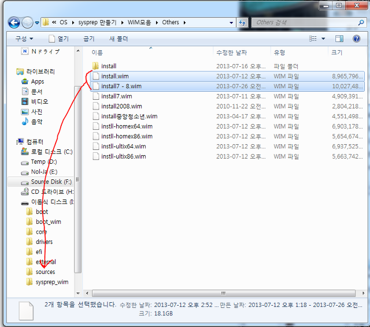Open the address bar history dropdown
Image resolution: width=370 pixels, height=327 pixels.
(x=231, y=23)
